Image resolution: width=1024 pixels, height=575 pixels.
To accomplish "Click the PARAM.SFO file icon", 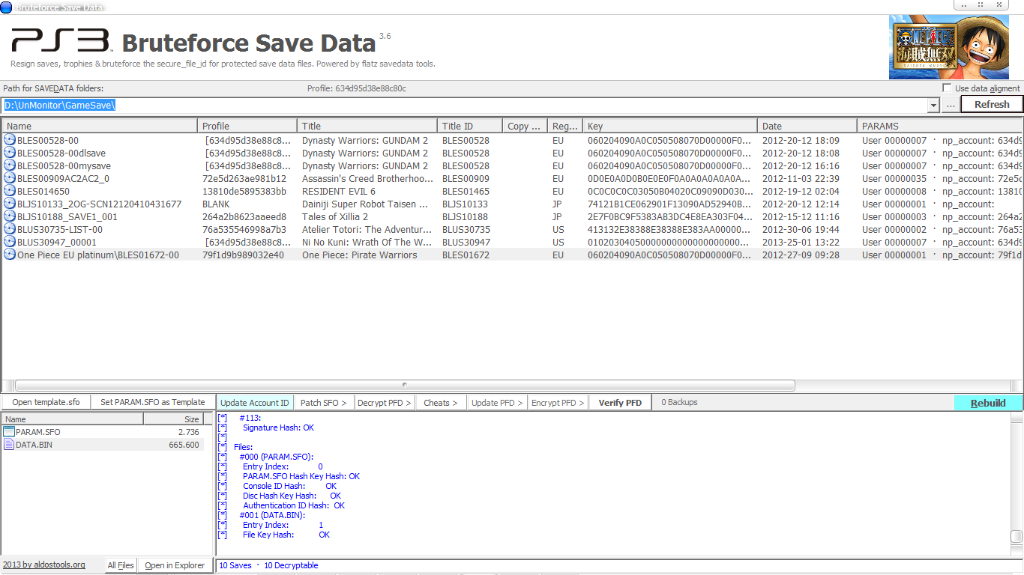I will click(x=9, y=432).
